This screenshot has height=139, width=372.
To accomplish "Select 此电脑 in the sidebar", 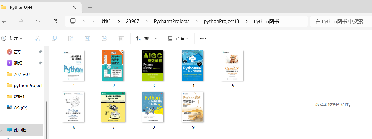I will tap(22, 130).
